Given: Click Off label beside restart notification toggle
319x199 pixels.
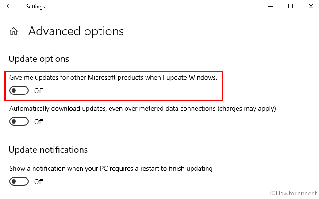Looking at the screenshot, I should (38, 181).
